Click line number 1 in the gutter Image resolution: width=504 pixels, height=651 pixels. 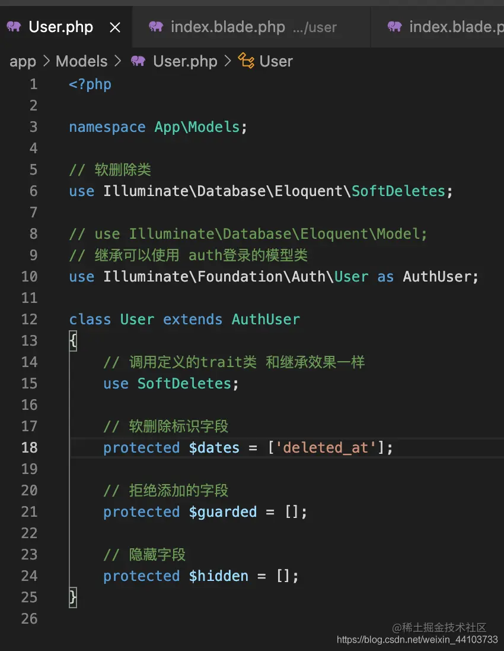pos(34,84)
